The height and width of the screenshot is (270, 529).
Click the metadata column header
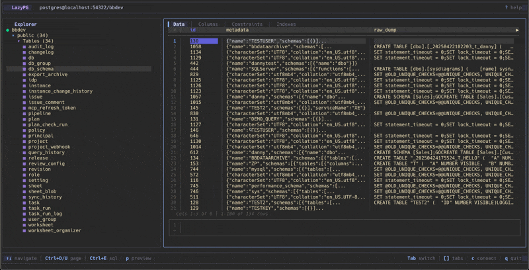[237, 30]
